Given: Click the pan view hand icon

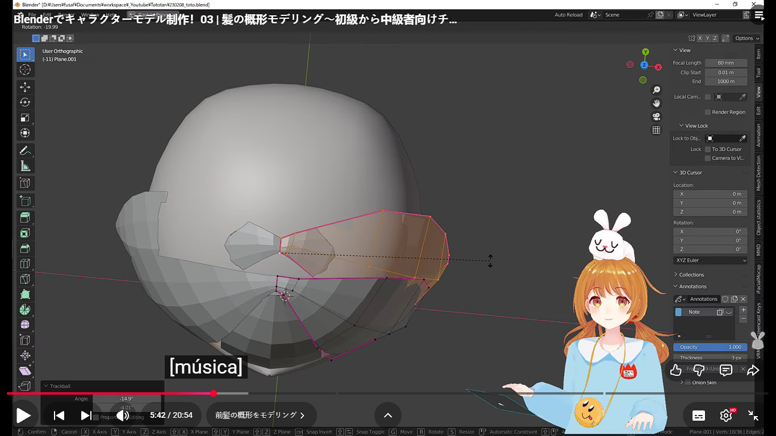Looking at the screenshot, I should [x=656, y=103].
